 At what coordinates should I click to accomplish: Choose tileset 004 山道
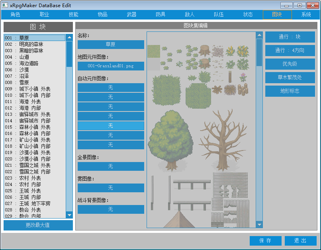click(35, 57)
